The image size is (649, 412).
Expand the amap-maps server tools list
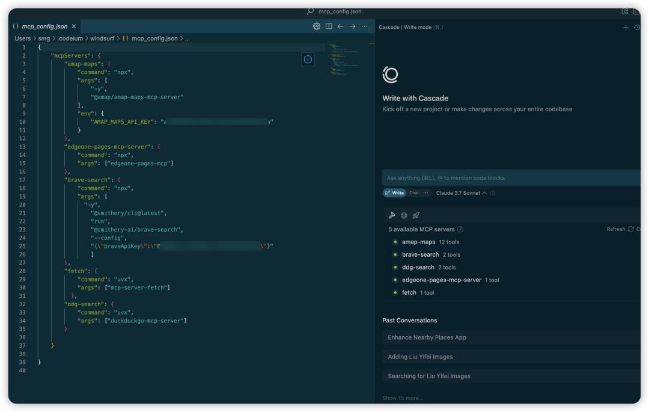(418, 242)
